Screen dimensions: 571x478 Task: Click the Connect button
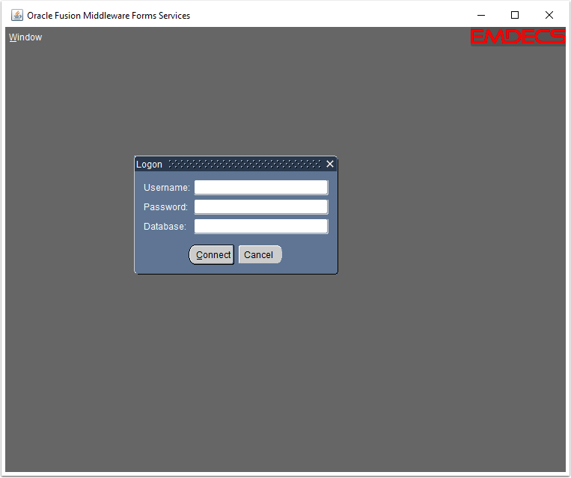click(212, 254)
